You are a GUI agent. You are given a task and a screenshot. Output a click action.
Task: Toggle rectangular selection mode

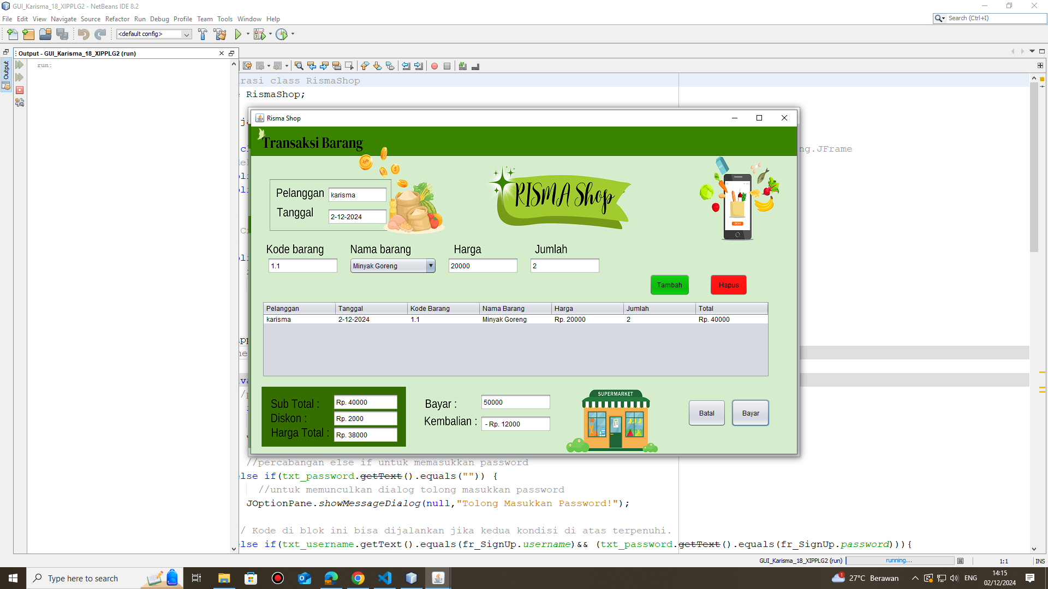pyautogui.click(x=349, y=66)
